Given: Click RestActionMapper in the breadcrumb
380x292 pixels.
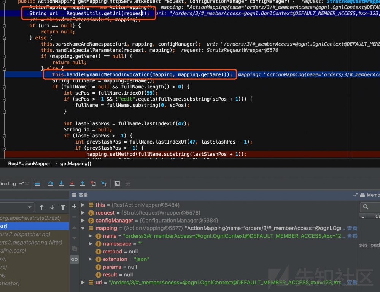Looking at the screenshot, I should click(29, 164).
